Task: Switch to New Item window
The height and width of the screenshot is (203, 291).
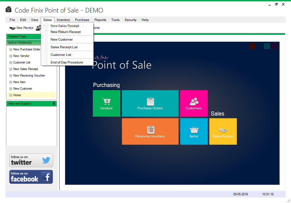Action: tap(20, 82)
